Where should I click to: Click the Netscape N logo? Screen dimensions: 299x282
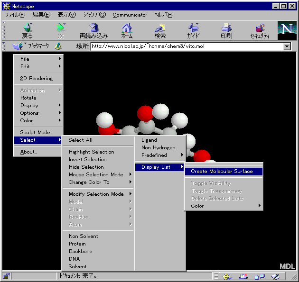point(287,30)
